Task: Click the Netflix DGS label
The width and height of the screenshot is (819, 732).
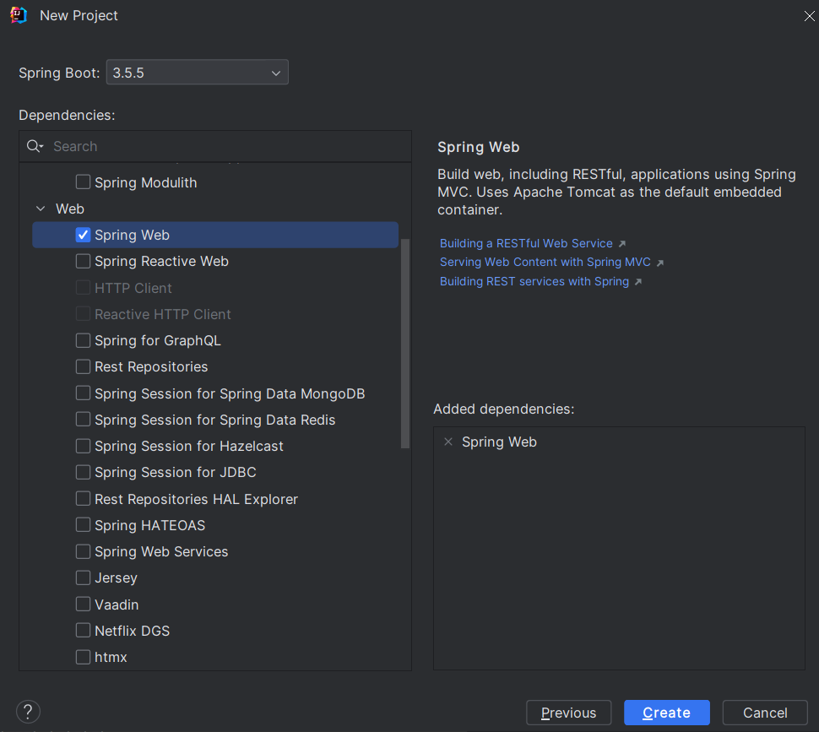Action: tap(133, 631)
